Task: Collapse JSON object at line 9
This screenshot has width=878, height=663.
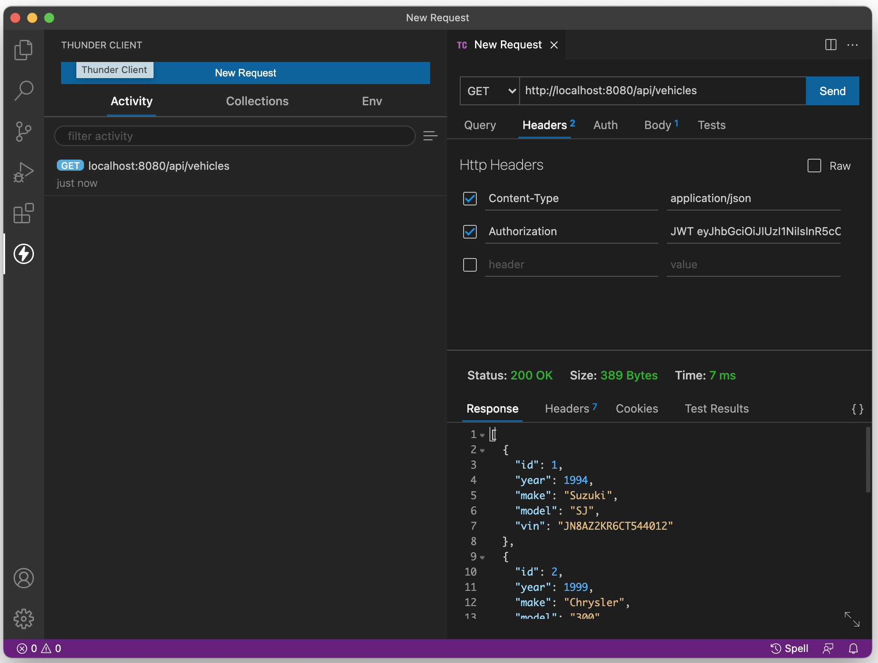Action: [x=482, y=557]
